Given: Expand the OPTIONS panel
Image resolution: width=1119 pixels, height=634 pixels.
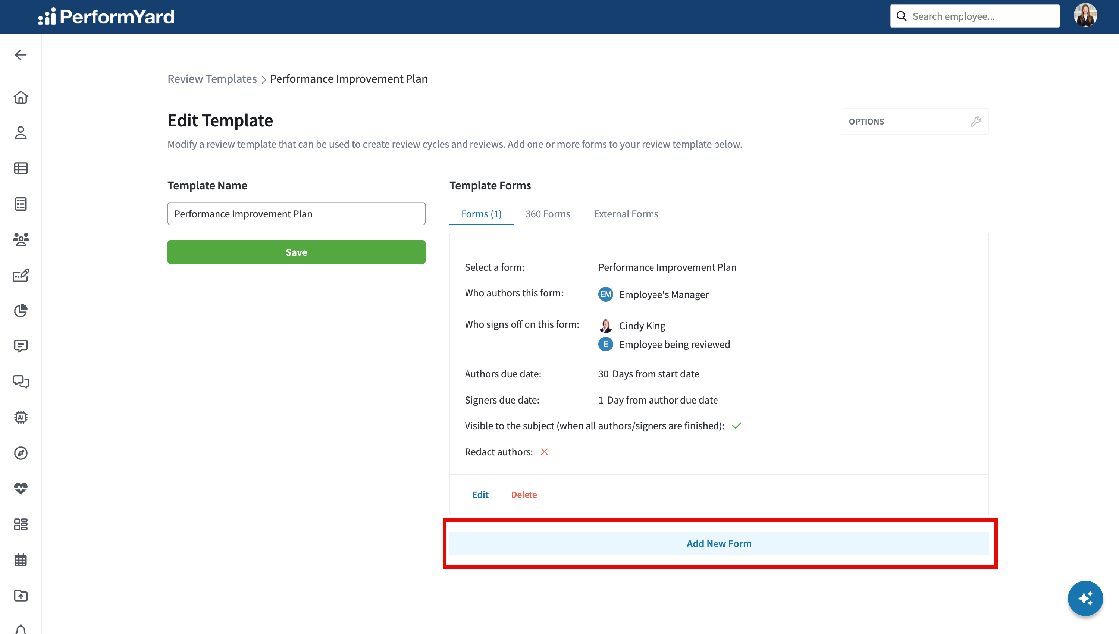Looking at the screenshot, I should [x=914, y=122].
